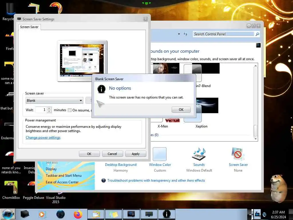Open Display in See also panel
Screen dimensions: 293x220
click(x=51, y=169)
